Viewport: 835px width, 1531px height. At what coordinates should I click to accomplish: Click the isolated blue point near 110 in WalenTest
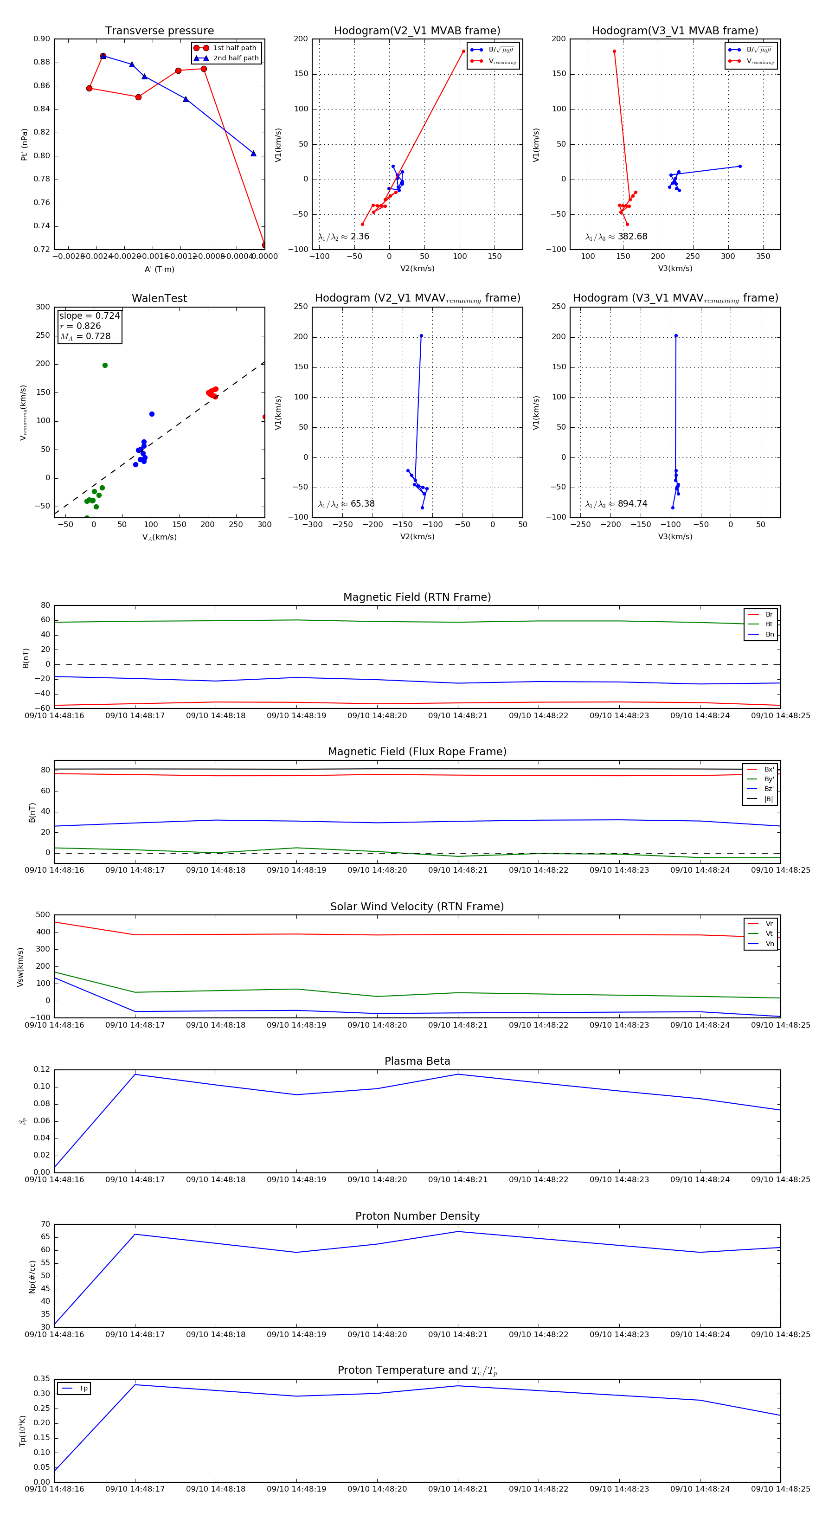[152, 414]
